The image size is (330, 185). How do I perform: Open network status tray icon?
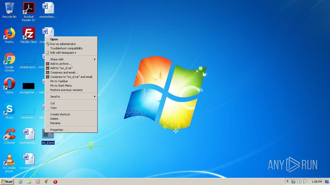click(293, 182)
